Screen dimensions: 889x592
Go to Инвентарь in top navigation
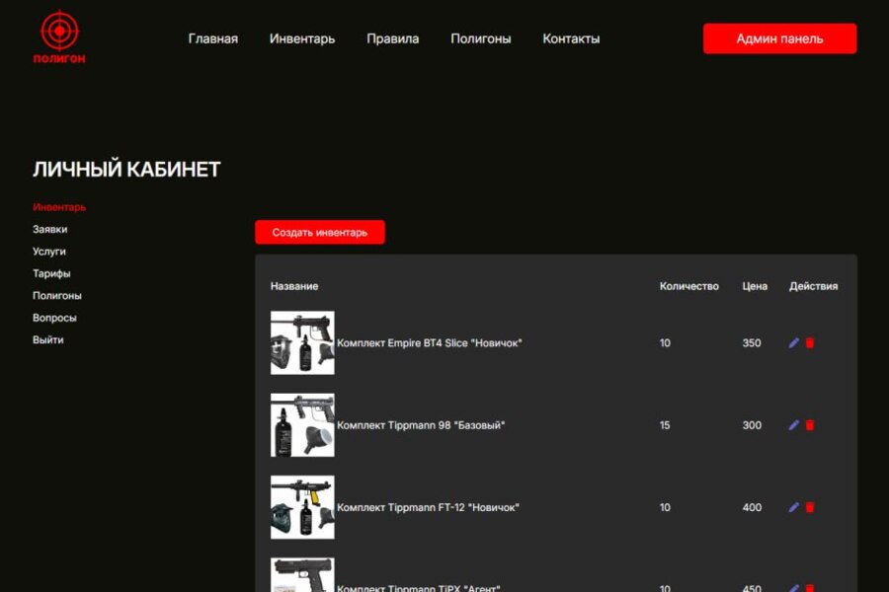point(302,38)
